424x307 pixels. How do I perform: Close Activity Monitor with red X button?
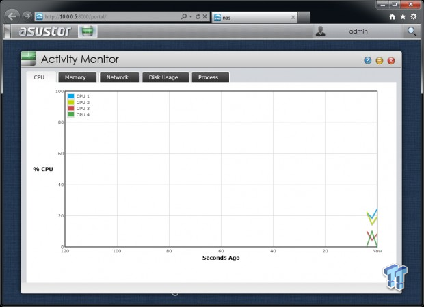[x=391, y=61]
